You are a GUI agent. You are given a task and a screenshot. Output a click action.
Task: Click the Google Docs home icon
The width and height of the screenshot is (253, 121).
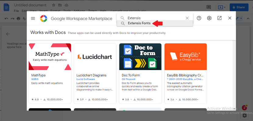tap(6, 7)
